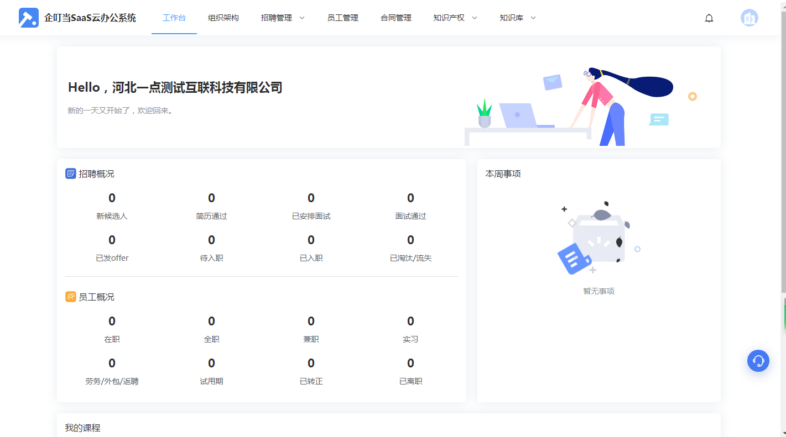Switch to the 工作台 tab
Screen dimensions: 786x437
(x=174, y=18)
